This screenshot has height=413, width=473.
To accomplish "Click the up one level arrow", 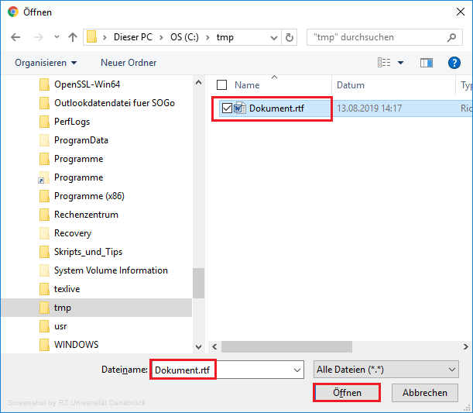I will pos(73,37).
